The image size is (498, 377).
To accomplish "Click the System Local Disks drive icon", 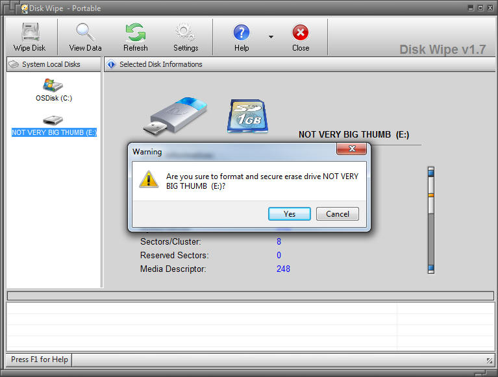I will tap(14, 64).
